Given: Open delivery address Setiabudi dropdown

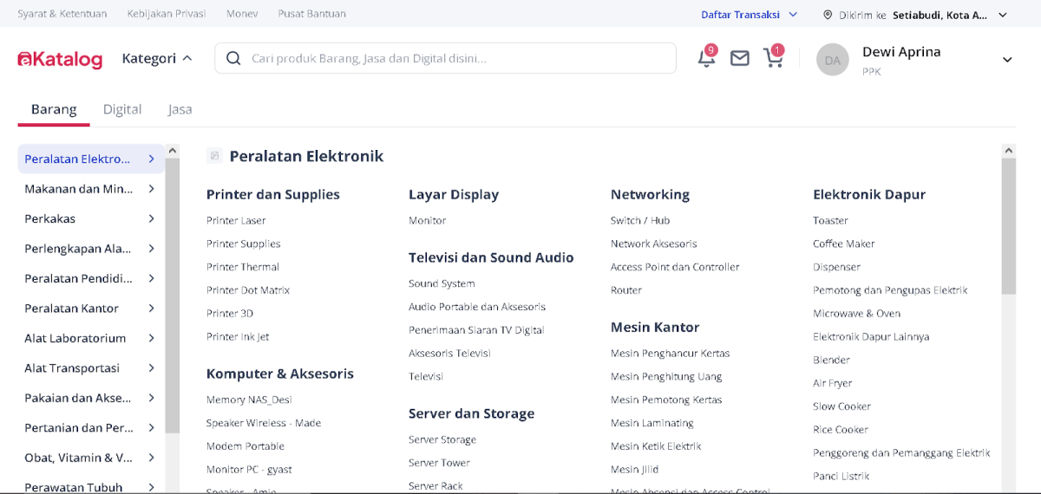Looking at the screenshot, I should tap(1003, 15).
